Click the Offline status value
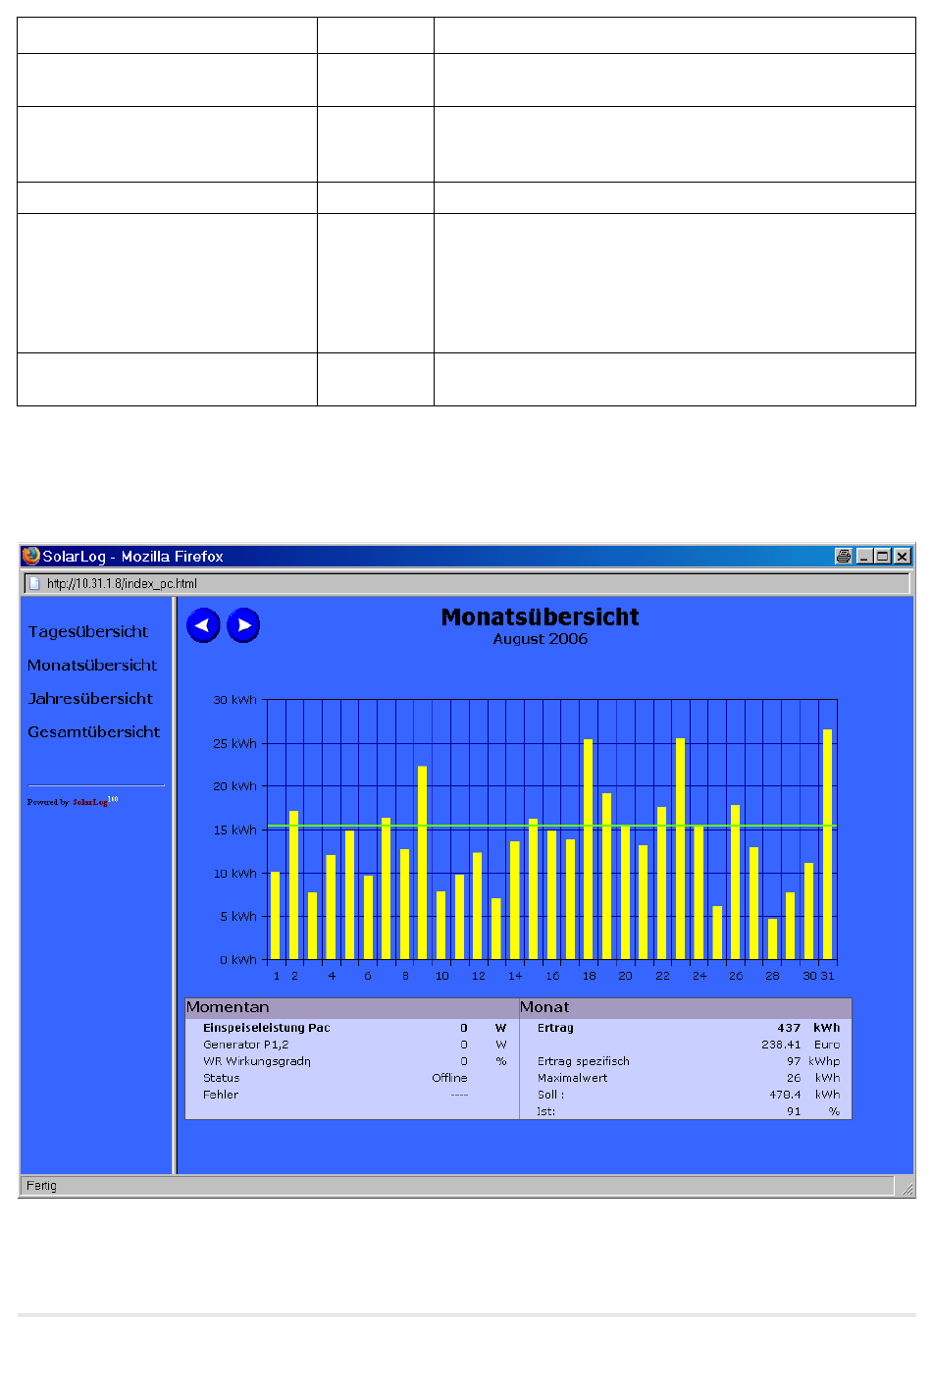The width and height of the screenshot is (932, 1394). coord(449,1078)
